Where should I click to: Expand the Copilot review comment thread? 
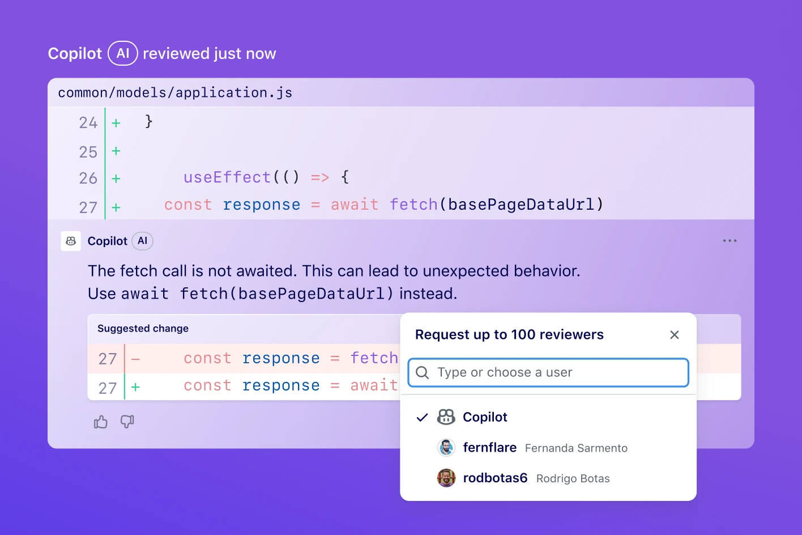click(108, 240)
